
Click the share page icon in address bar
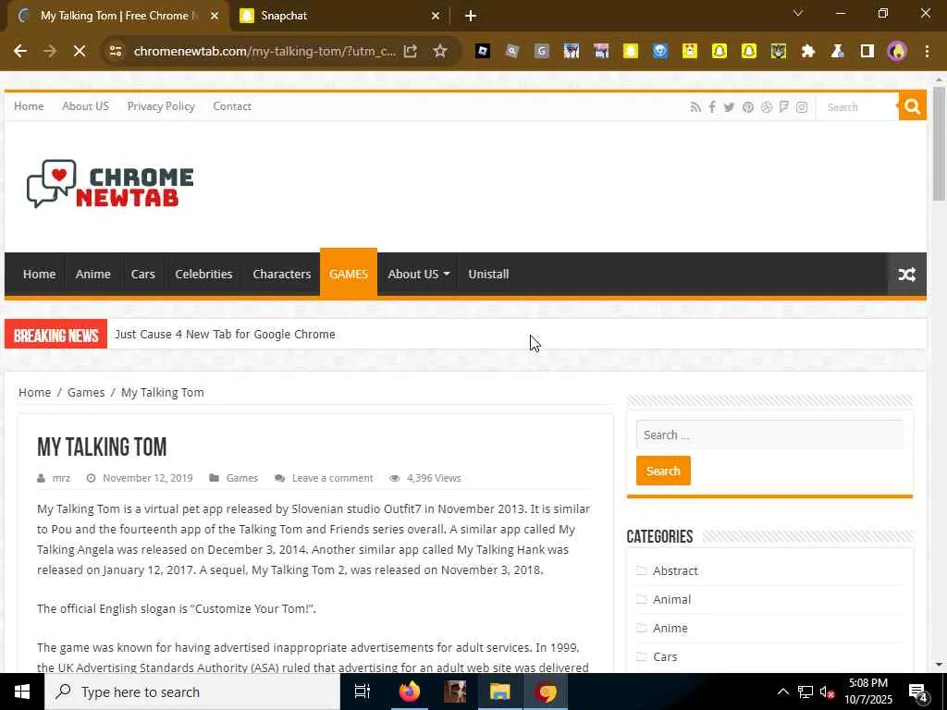[411, 52]
